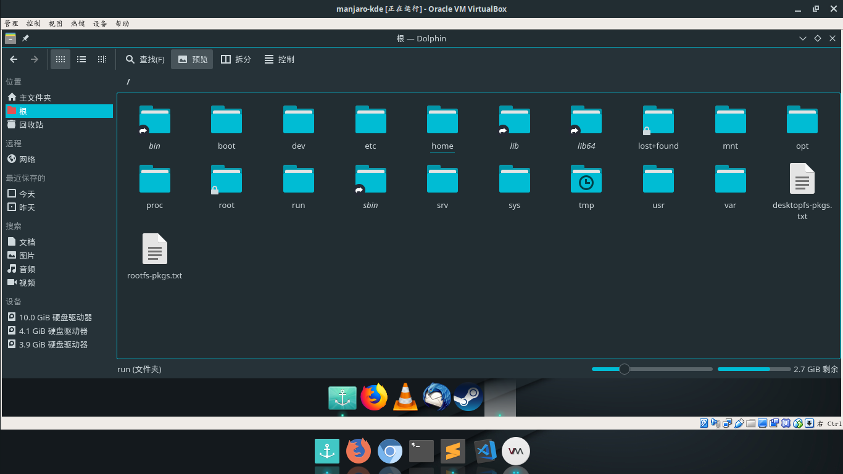Launch VLC from the guest dock
Screen dimensions: 843x474
(405, 397)
